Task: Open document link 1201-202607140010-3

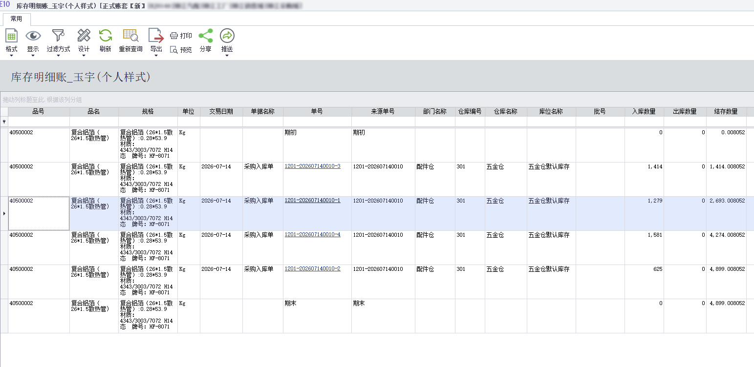Action: (312, 166)
